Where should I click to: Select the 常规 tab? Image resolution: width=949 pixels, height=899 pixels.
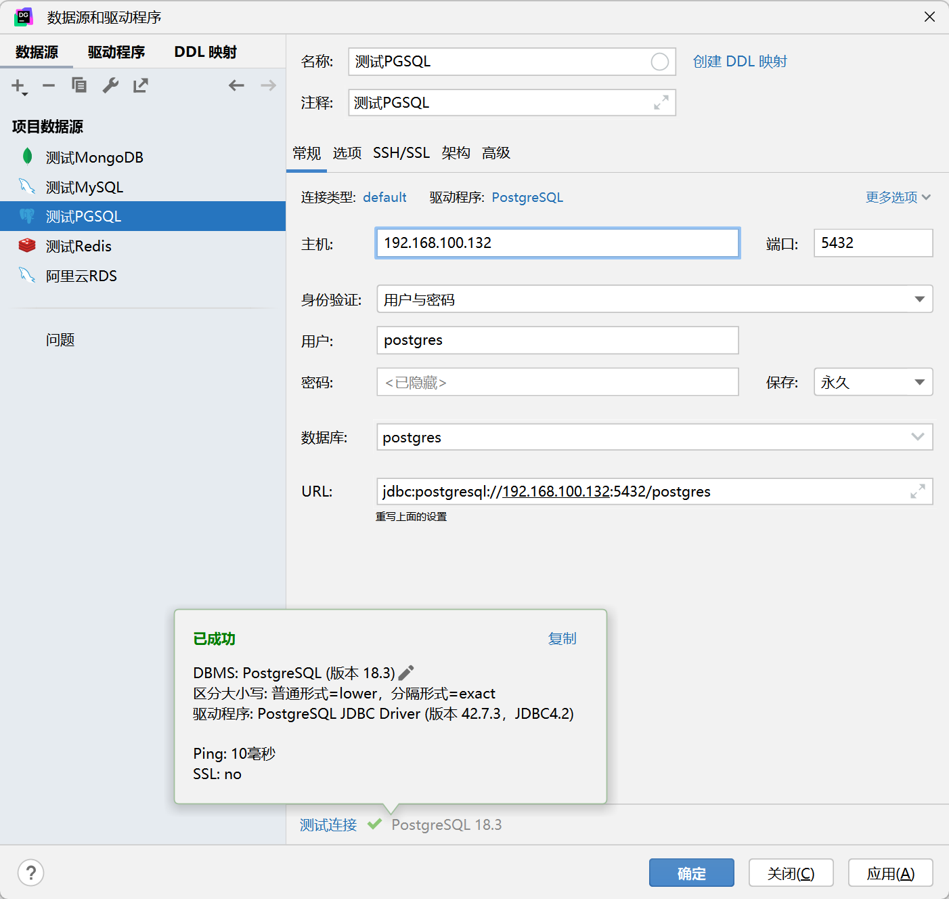click(307, 153)
